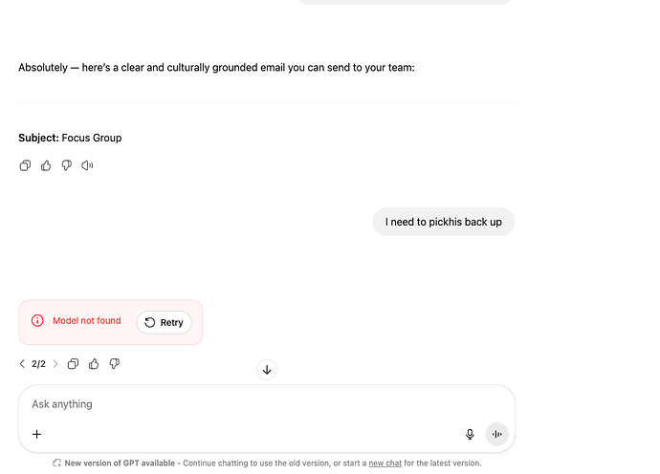
Task: Like the errored response with thumbs up
Action: 94,364
